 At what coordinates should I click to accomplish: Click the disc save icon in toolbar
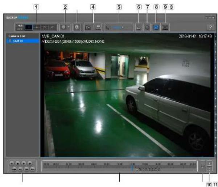[77, 27]
